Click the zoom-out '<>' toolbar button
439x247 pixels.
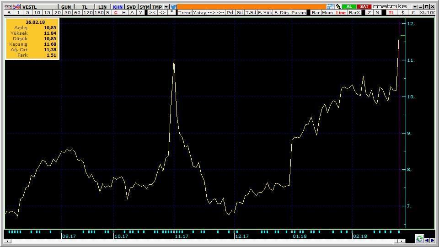(162, 13)
